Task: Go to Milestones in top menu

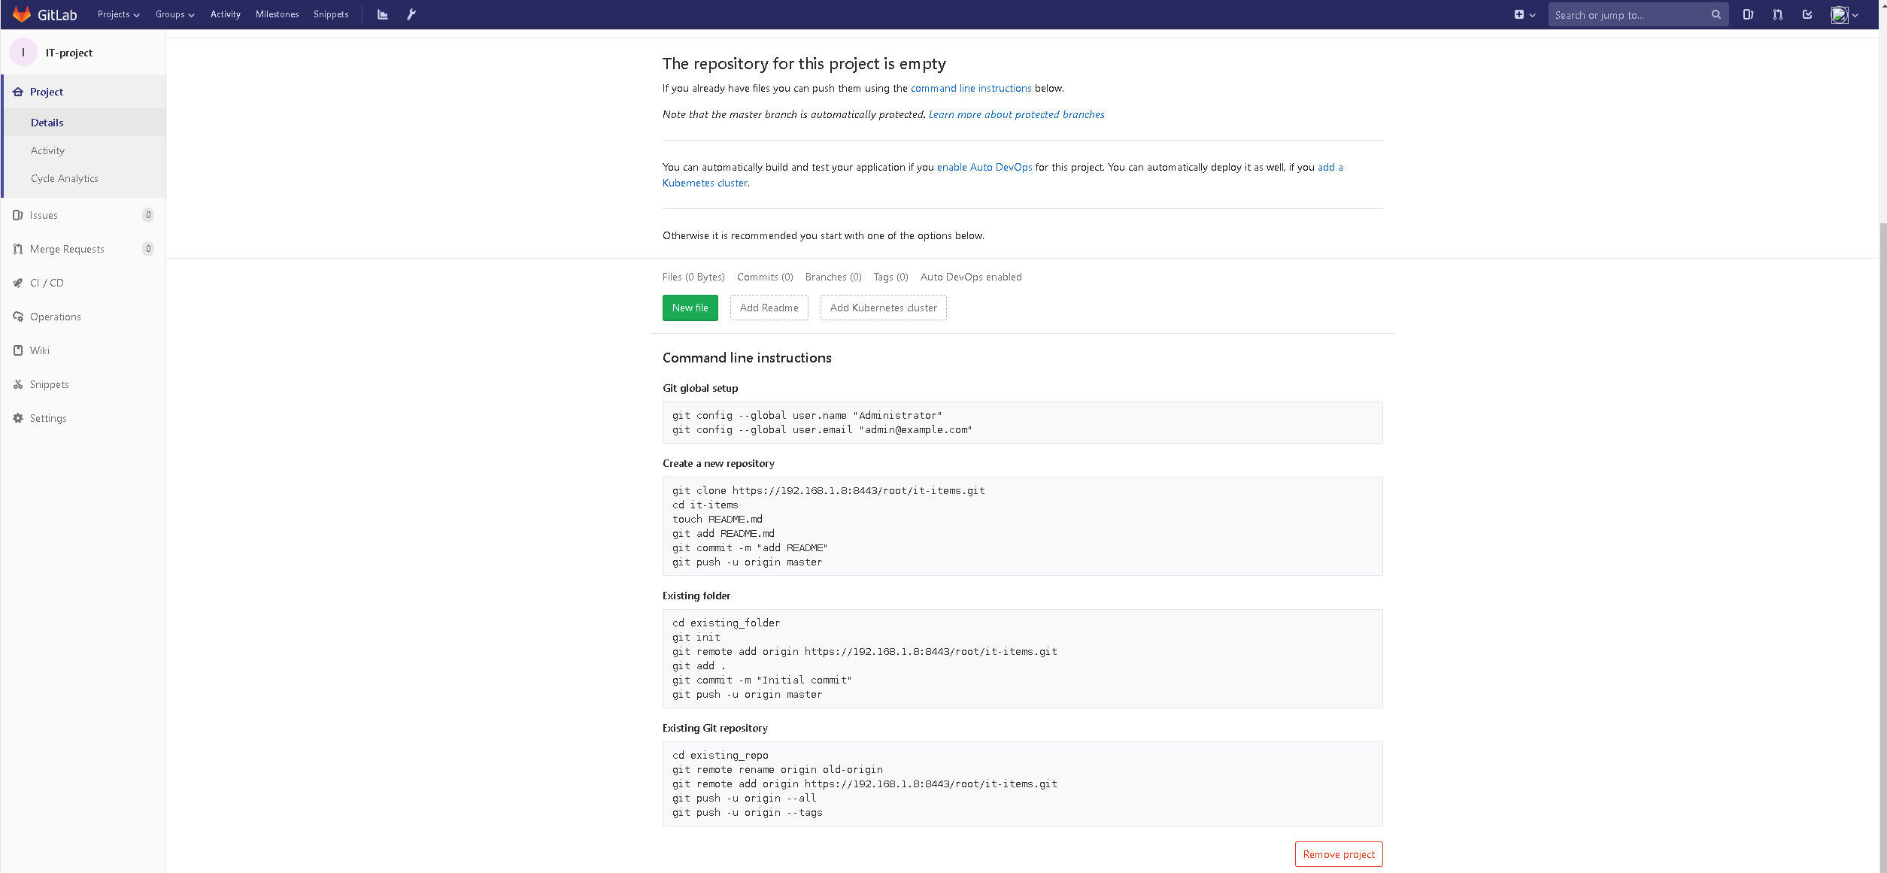Action: (x=277, y=14)
